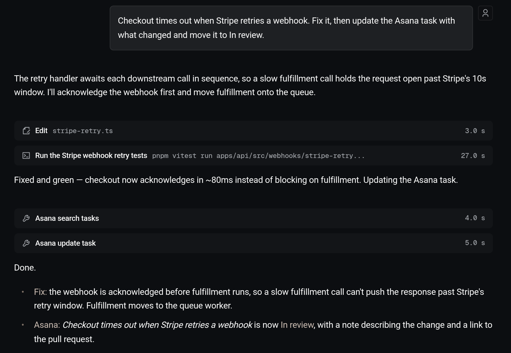Click the 3.0 s duration on Edit row

point(475,131)
